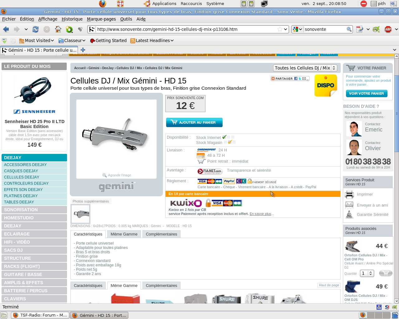Screen dimensions: 399x319
Task: Click the Sennheiser brand logo
Action: [34, 112]
